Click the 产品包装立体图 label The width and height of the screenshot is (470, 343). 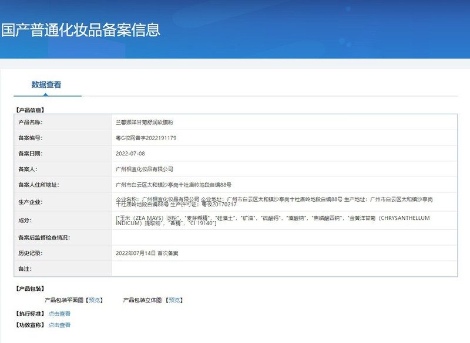142,300
